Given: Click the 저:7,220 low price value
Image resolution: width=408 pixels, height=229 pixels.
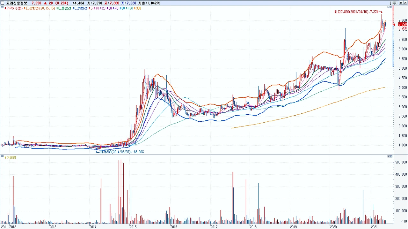Looking at the screenshot, I should (x=129, y=3).
